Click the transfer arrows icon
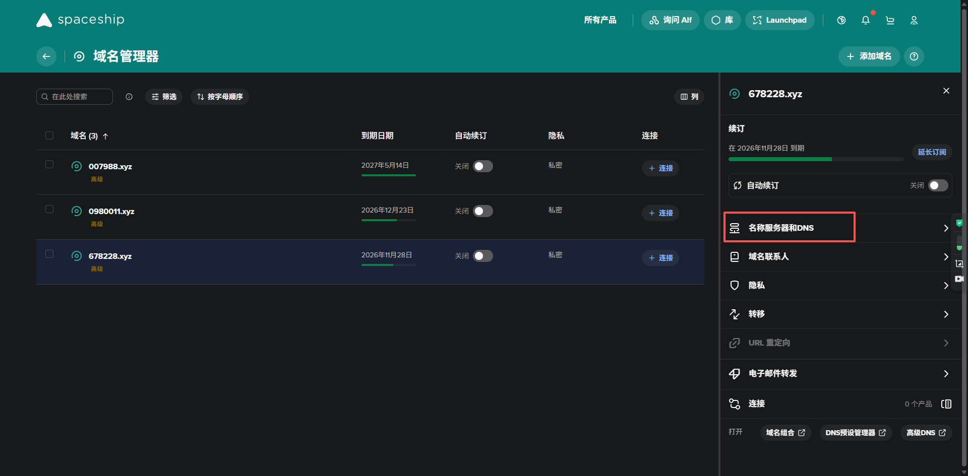Image resolution: width=968 pixels, height=476 pixels. click(x=735, y=314)
